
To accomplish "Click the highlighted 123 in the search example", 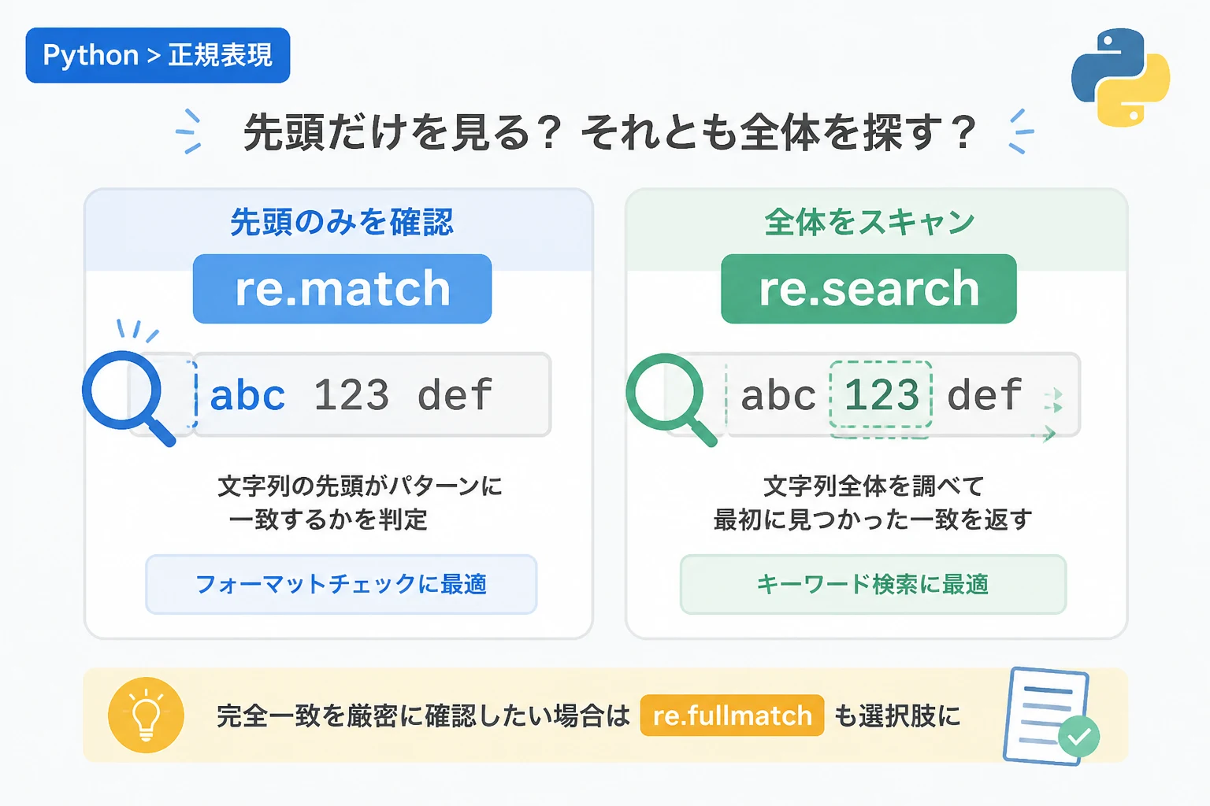I will (x=882, y=394).
